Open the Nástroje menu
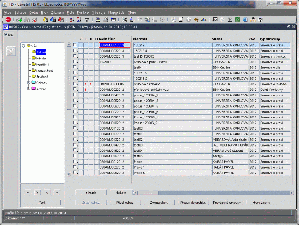This screenshot has height=225, width=299. pos(98,12)
